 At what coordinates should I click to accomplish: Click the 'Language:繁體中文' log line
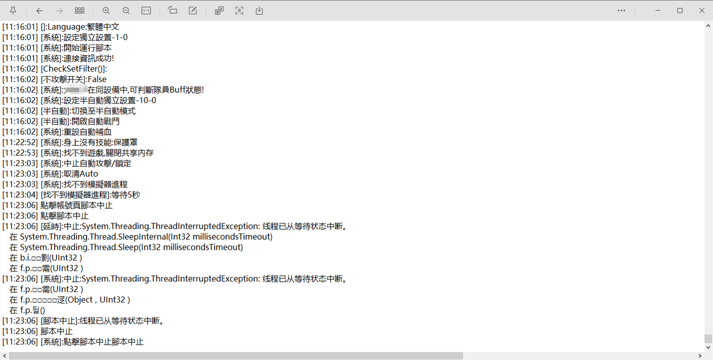[61, 27]
